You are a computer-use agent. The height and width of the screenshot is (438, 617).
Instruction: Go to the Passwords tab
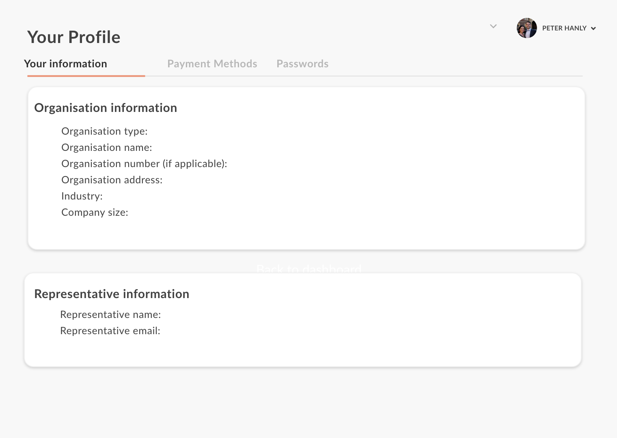[x=302, y=64]
